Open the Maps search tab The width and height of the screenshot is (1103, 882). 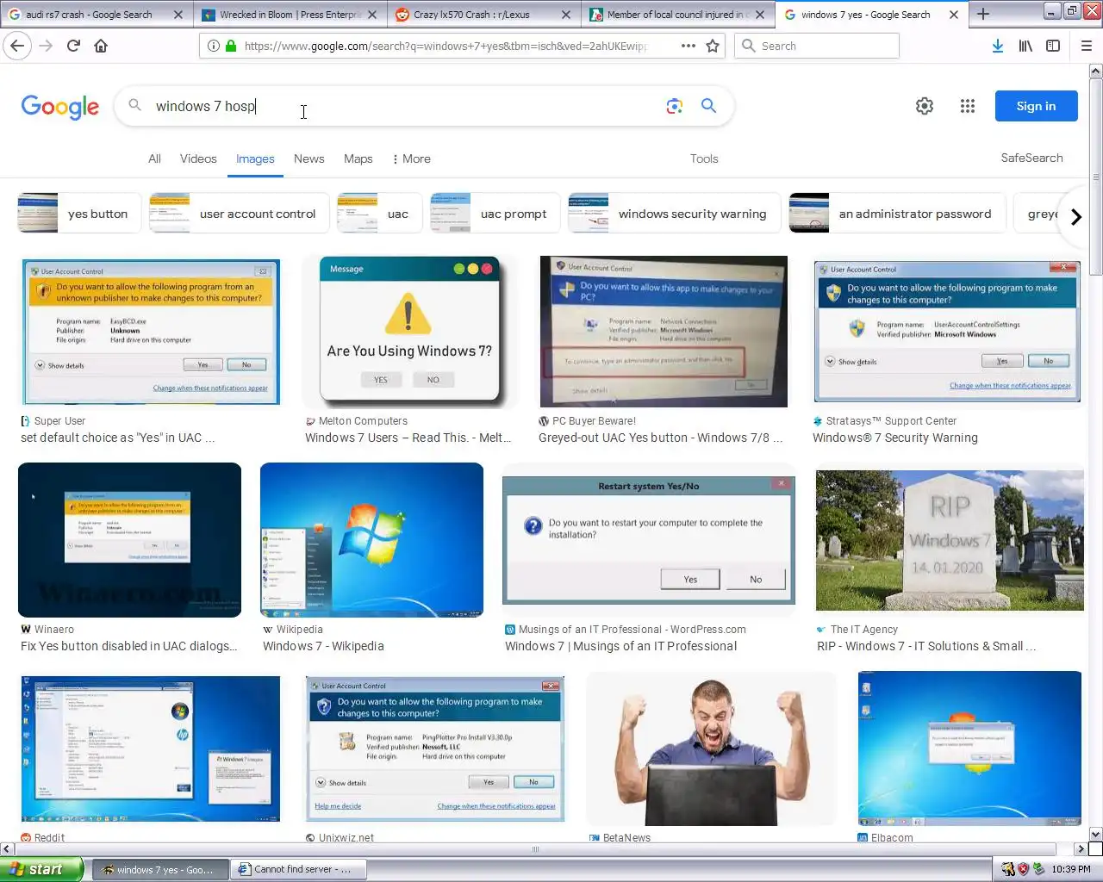(358, 158)
